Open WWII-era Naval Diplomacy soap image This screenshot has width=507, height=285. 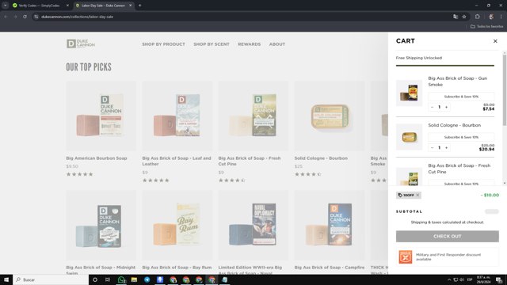click(253, 225)
